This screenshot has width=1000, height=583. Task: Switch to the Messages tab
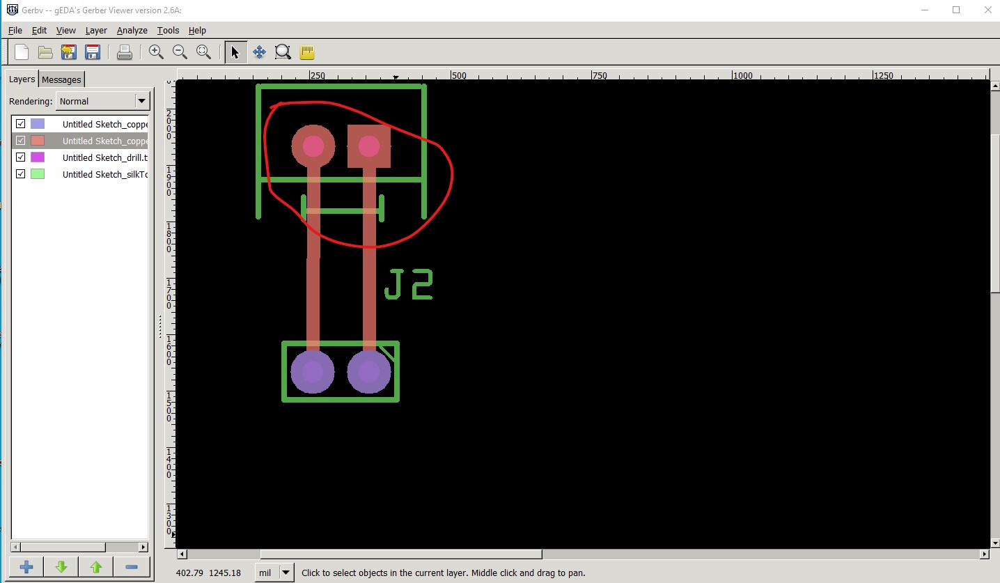pyautogui.click(x=61, y=79)
